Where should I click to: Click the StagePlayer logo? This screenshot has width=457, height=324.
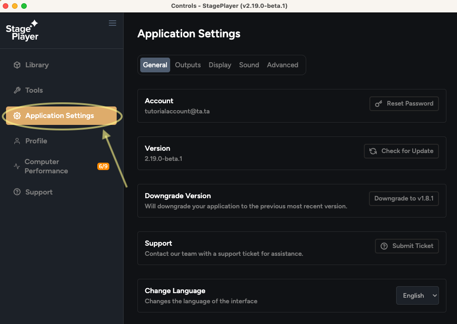tap(22, 30)
